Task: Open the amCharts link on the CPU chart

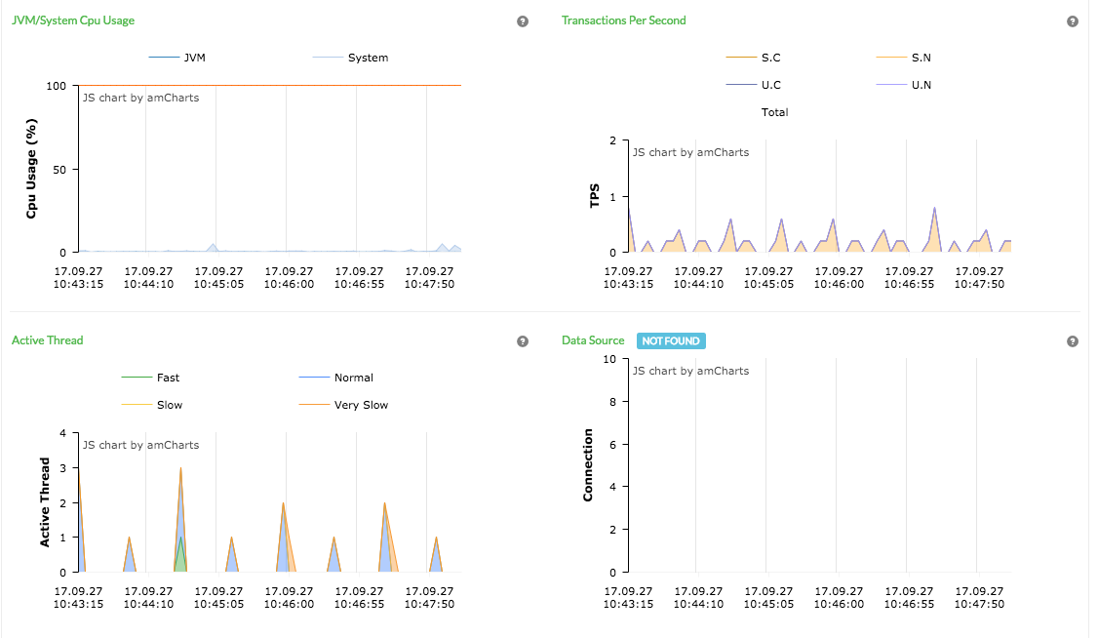Action: (x=172, y=97)
